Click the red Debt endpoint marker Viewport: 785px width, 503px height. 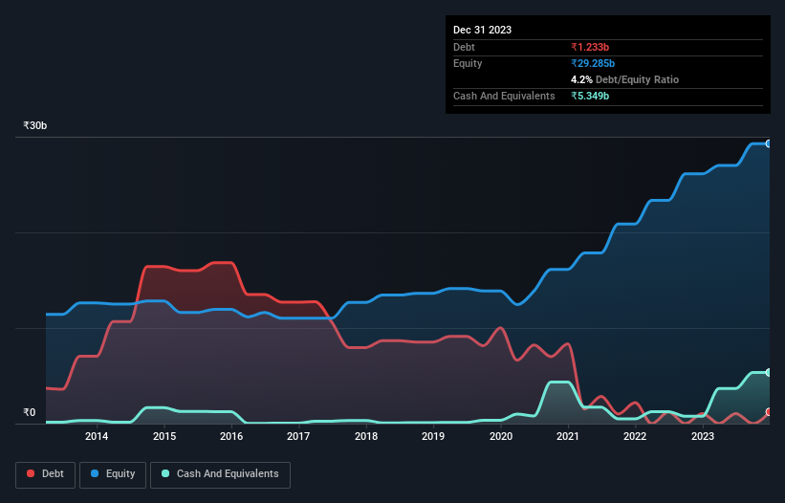(x=769, y=412)
